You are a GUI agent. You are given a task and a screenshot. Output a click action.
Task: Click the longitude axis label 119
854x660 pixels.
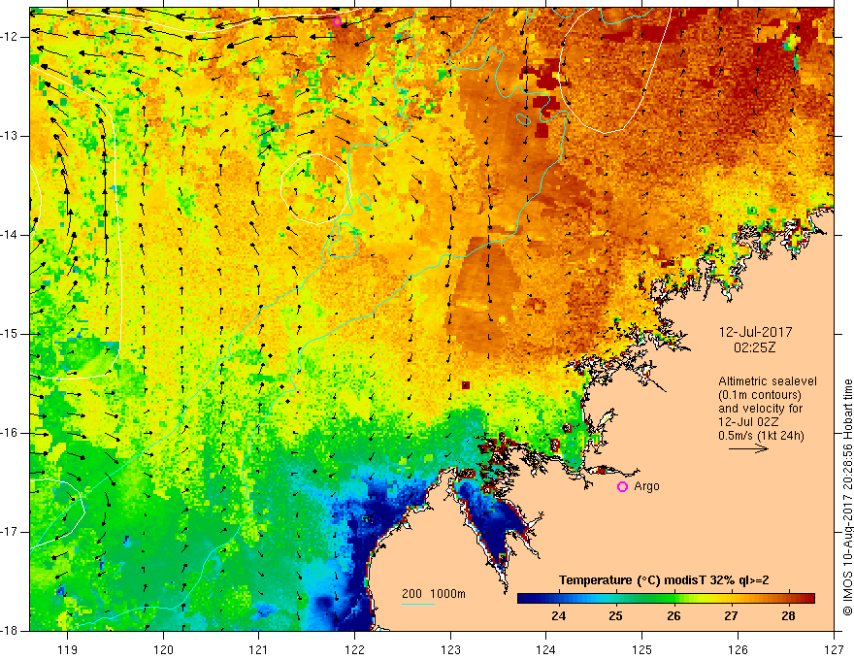click(x=68, y=649)
